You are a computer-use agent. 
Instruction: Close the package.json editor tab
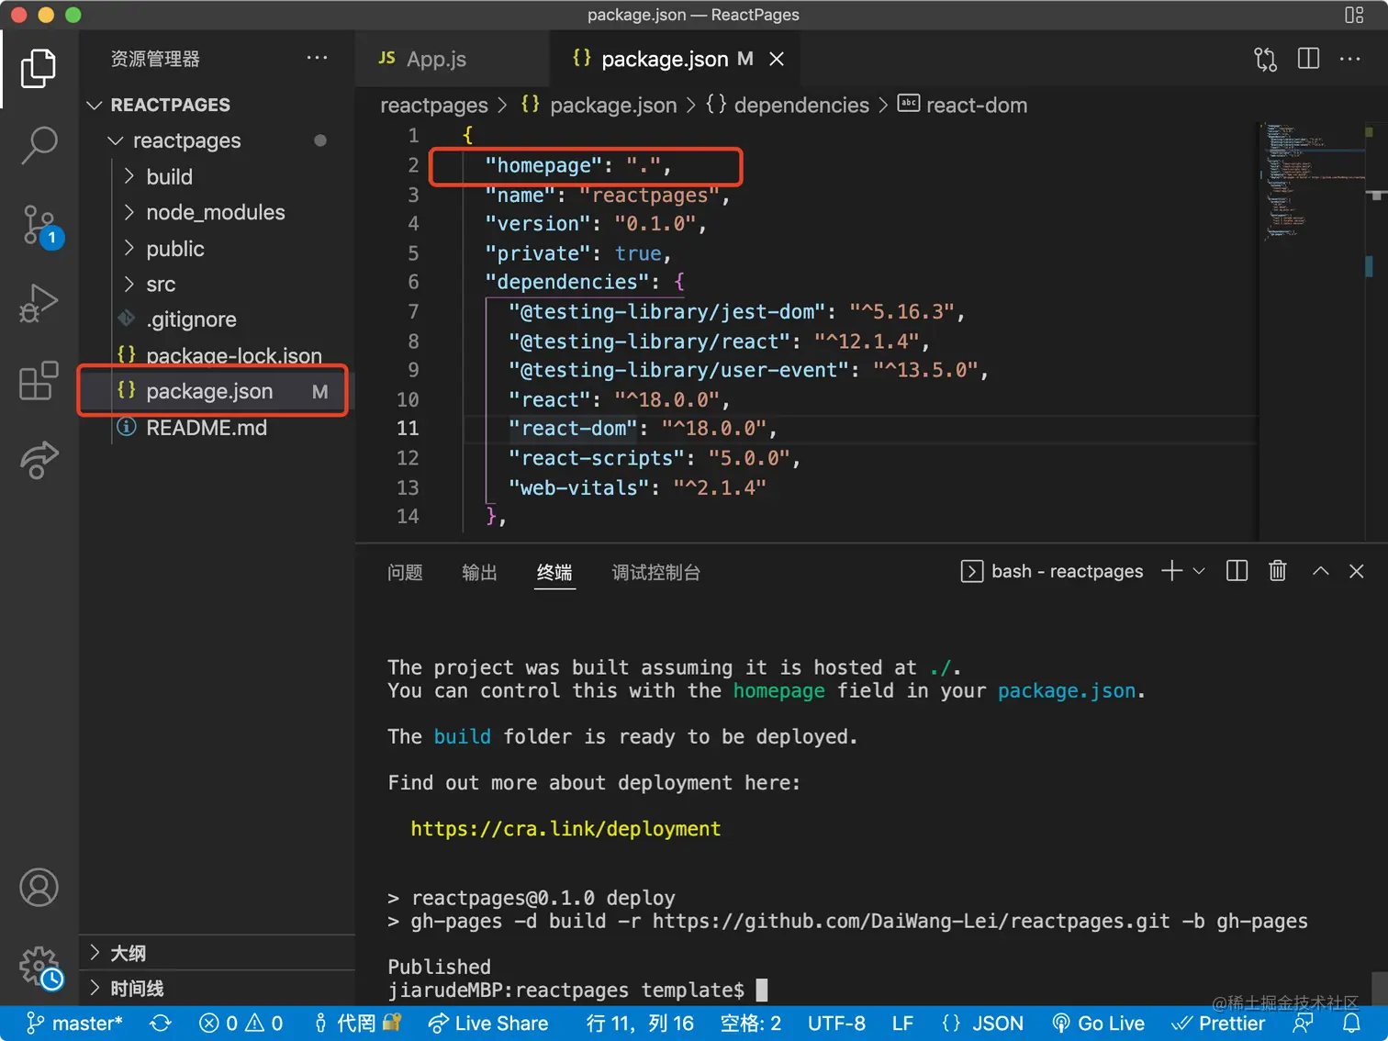point(777,59)
